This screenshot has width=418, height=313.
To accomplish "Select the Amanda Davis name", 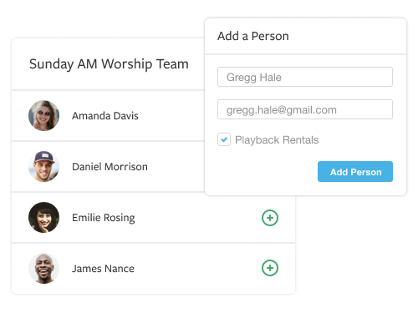I will click(105, 116).
